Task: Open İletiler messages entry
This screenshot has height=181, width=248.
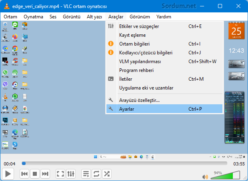Action: [164, 79]
